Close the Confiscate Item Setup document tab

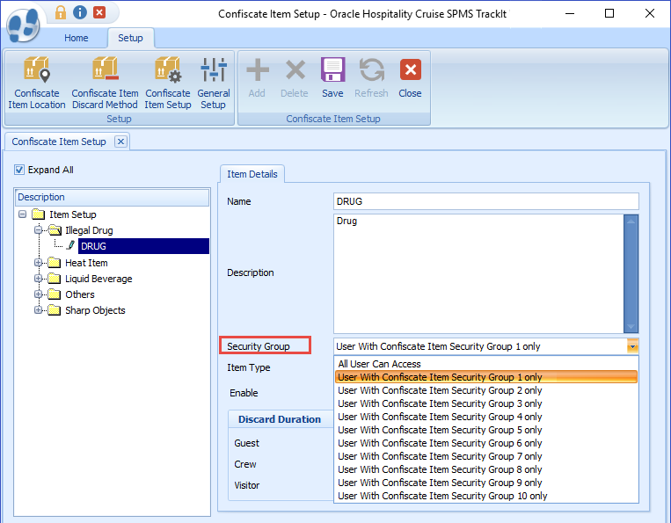(121, 142)
